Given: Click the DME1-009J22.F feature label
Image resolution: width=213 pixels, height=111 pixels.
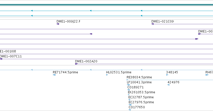Looking at the screenshot, I should pyautogui.click(x=68, y=21).
